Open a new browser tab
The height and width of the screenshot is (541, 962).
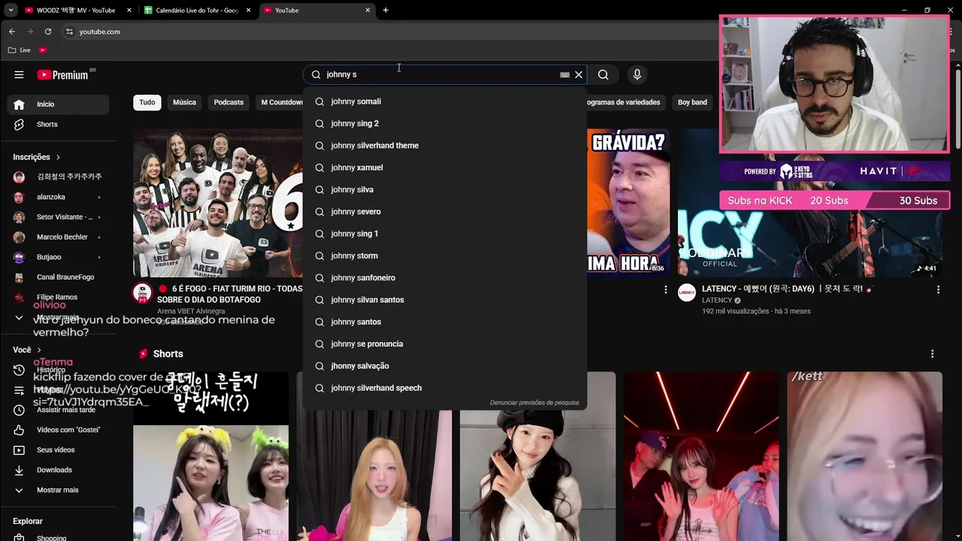(x=386, y=10)
